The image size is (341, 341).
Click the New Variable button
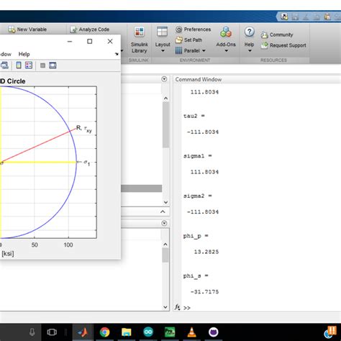tap(27, 29)
